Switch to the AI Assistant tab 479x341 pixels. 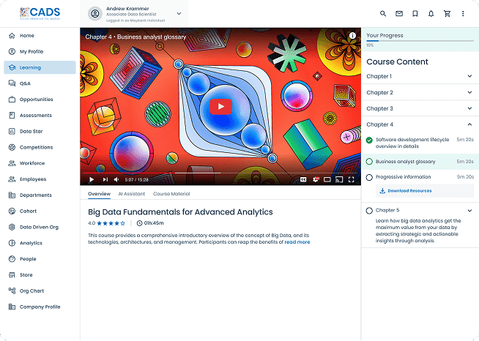tap(132, 194)
